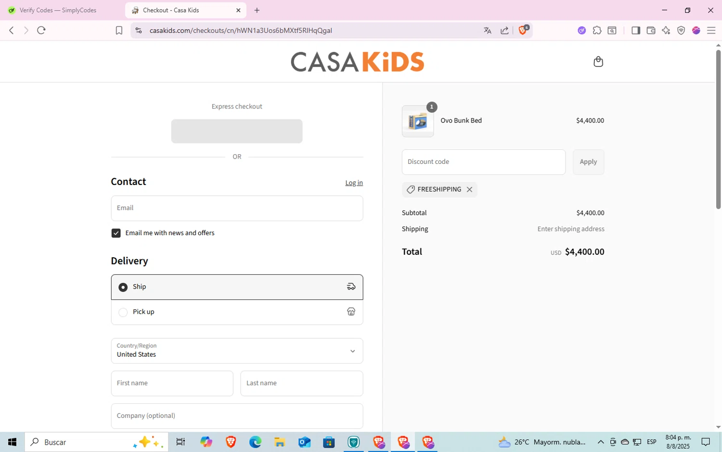Open the Ovo Bunk Bed thumbnail
The height and width of the screenshot is (452, 722).
(418, 121)
